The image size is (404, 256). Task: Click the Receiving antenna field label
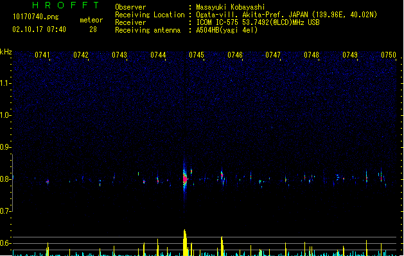(148, 30)
